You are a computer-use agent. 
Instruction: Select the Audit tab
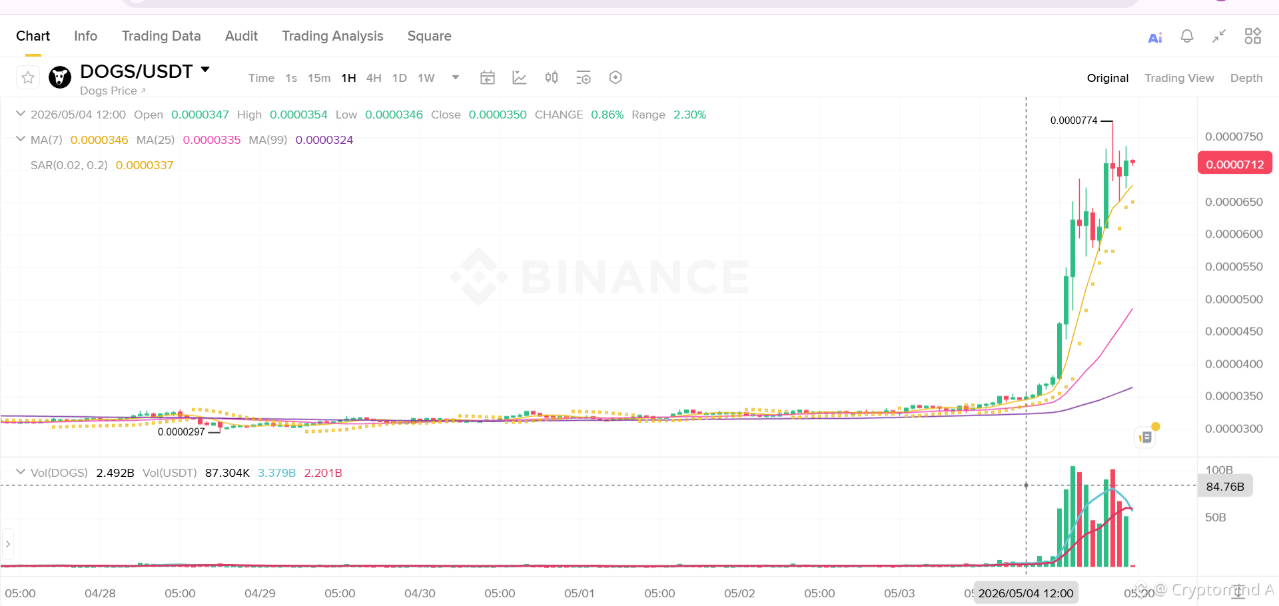241,36
